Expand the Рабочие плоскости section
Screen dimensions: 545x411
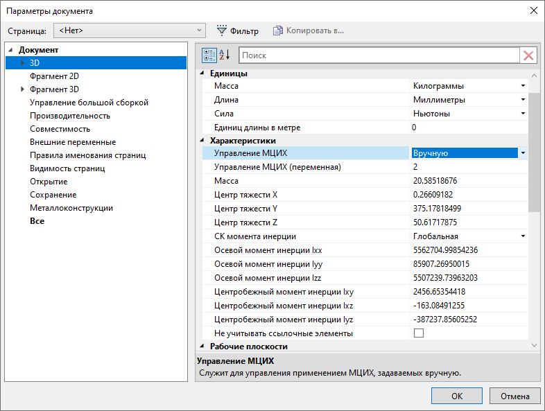coord(203,347)
